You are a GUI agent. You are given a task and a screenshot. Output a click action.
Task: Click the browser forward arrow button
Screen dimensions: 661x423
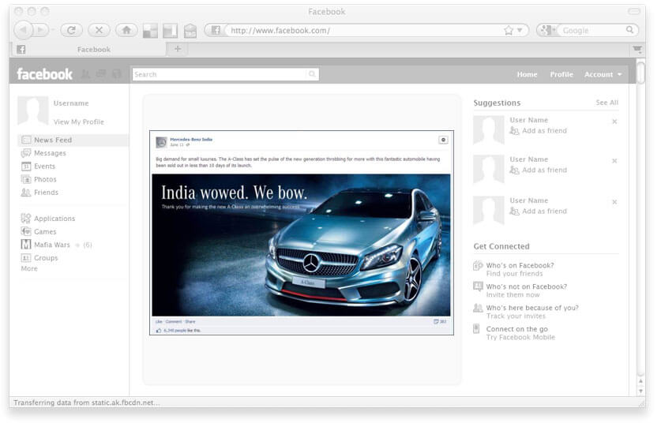click(x=41, y=30)
